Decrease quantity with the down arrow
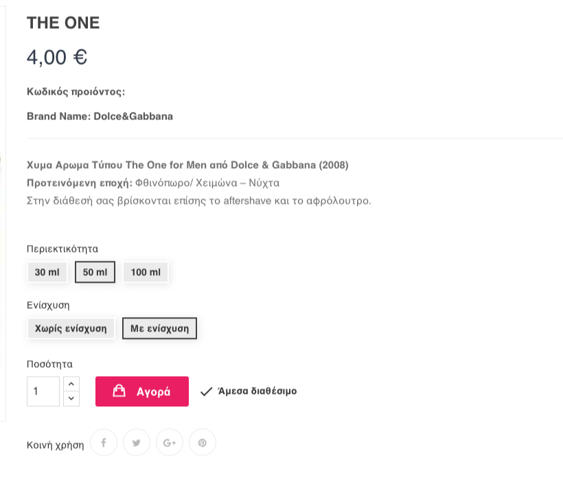 click(x=71, y=399)
